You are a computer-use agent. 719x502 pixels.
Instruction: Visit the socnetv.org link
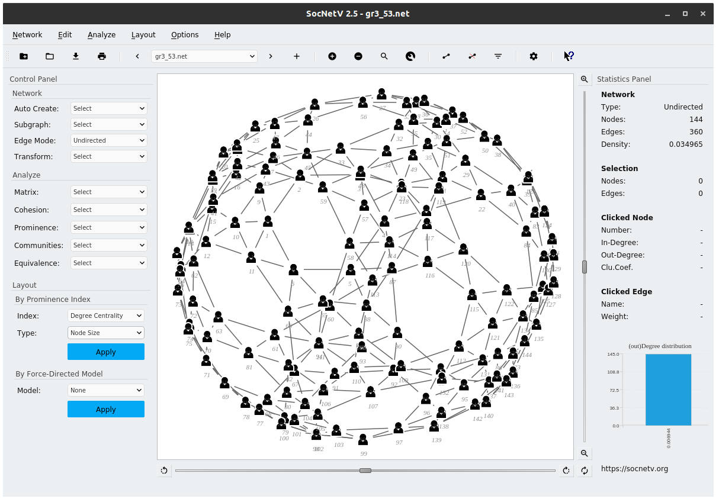click(x=635, y=468)
